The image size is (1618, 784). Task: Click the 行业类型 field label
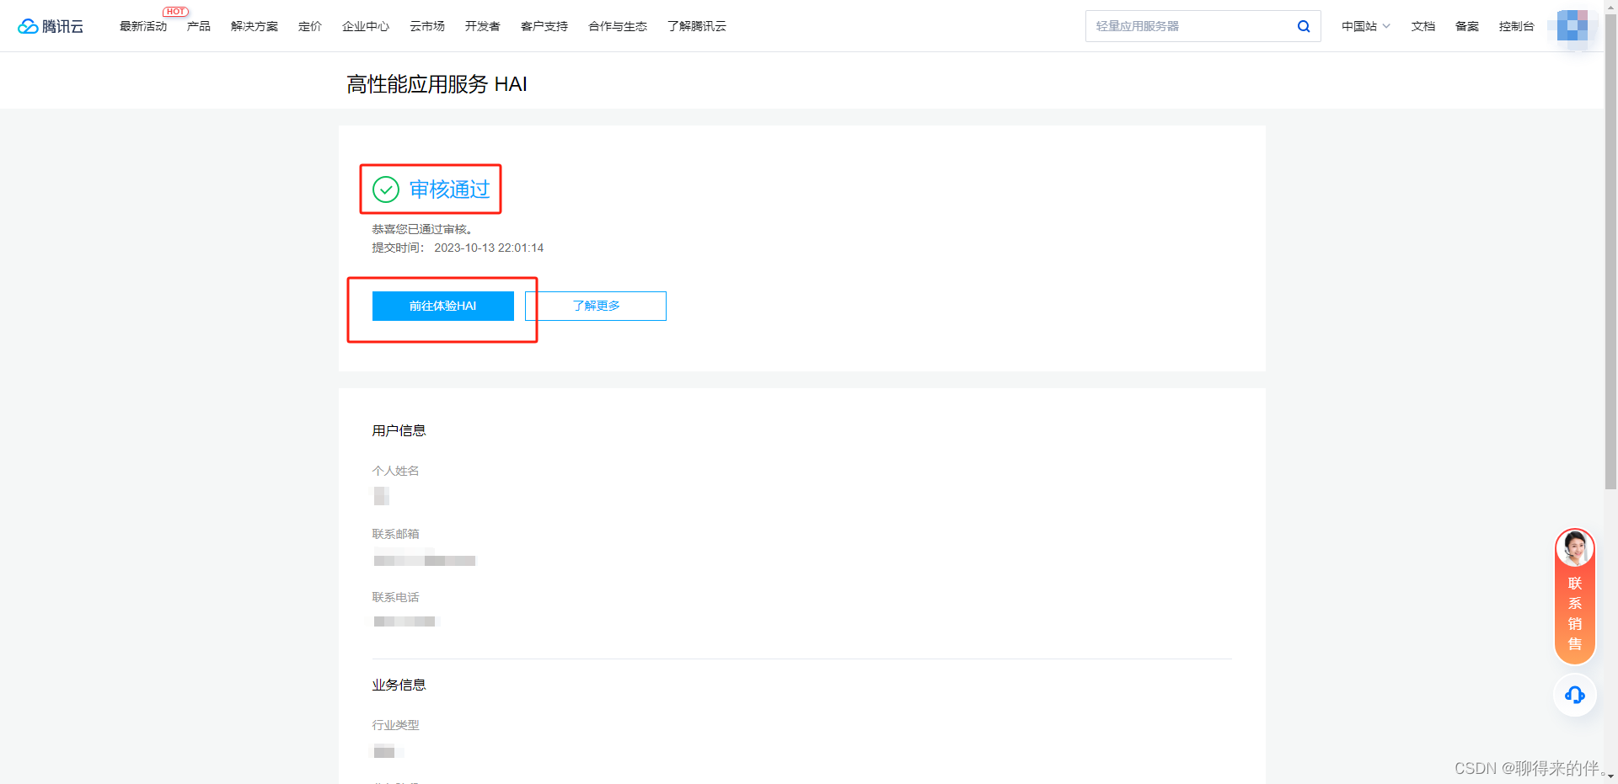pos(396,725)
